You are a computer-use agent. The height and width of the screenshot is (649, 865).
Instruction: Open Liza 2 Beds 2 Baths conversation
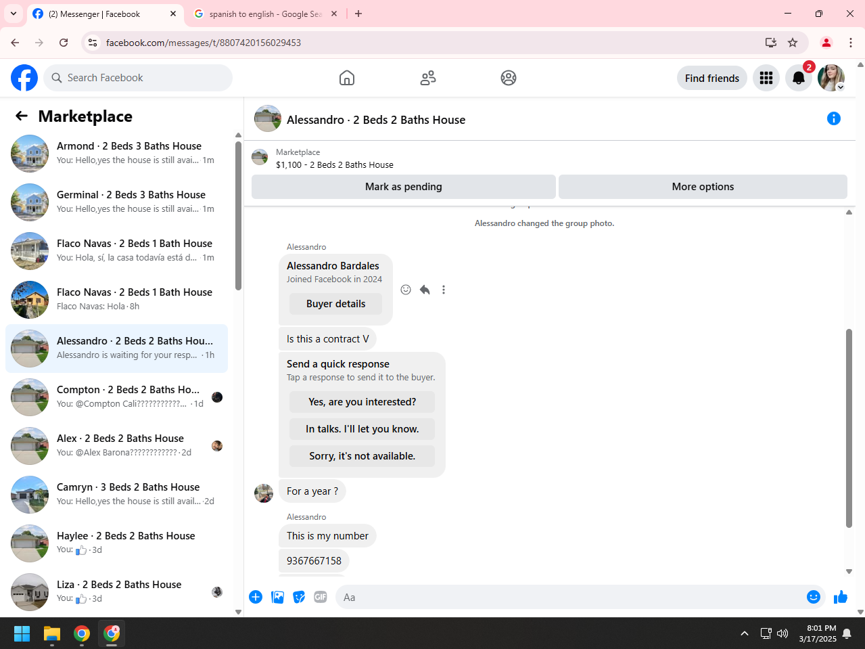(116, 592)
